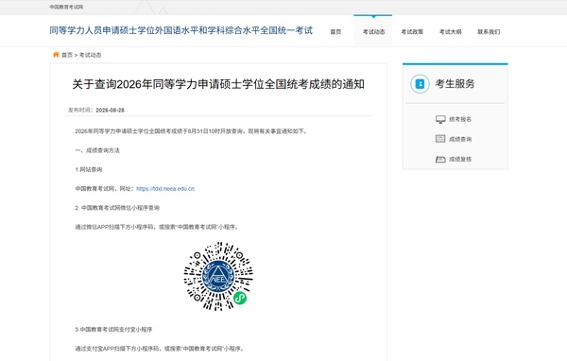Click the line 通过支付宝APP扫描下方小程序码
567x361 pixels.
(160, 349)
